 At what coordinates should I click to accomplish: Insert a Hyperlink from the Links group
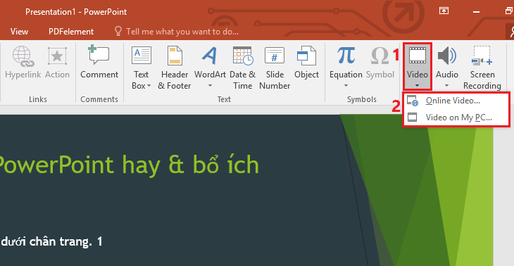point(24,62)
